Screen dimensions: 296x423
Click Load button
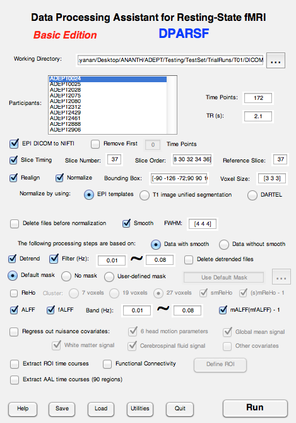pos(101,409)
